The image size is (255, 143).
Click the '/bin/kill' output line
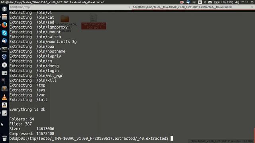(x=33, y=80)
